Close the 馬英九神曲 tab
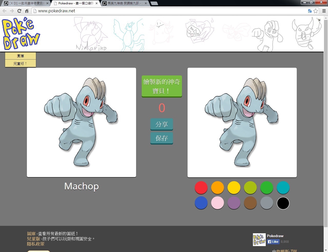The image size is (328, 252). [146, 3]
